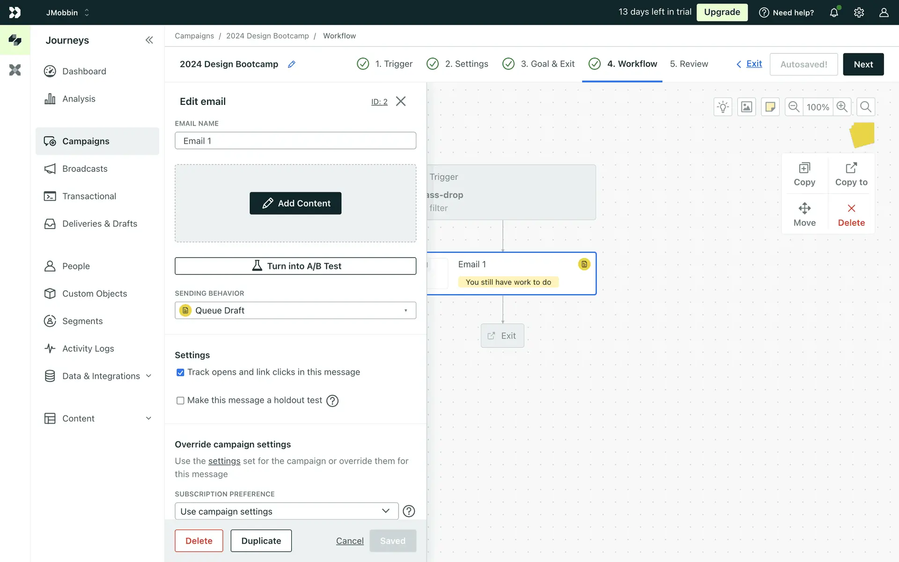Edit campaign name with pencil icon
Screen dimensions: 899x562
pos(292,64)
